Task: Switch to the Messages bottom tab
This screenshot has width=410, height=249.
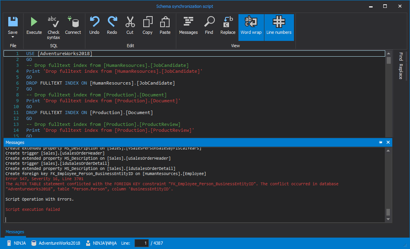Action: (15, 232)
